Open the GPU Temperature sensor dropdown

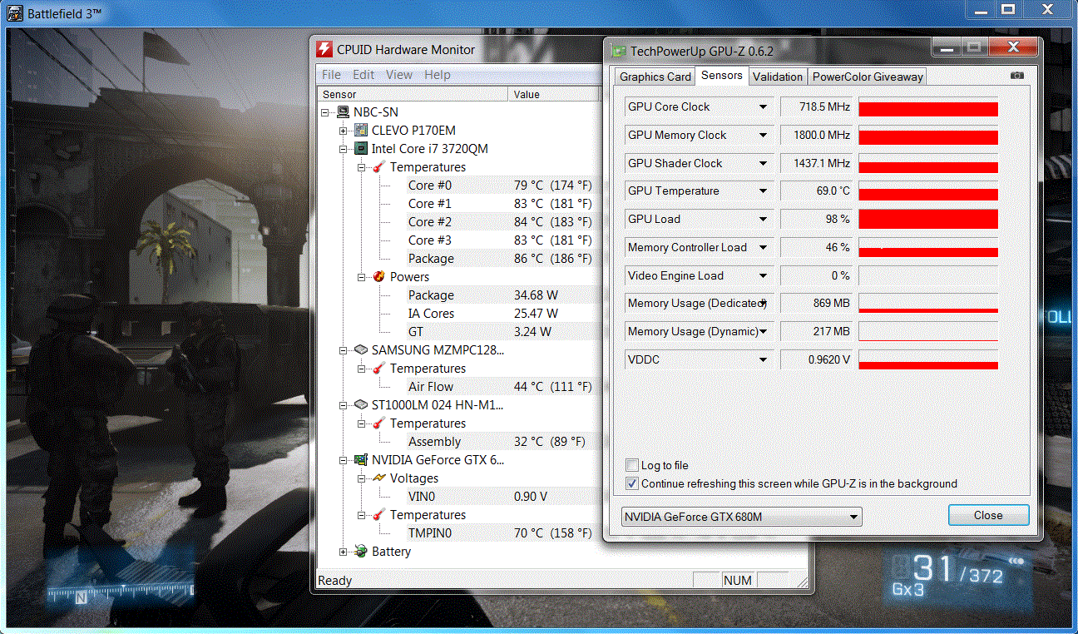point(763,191)
